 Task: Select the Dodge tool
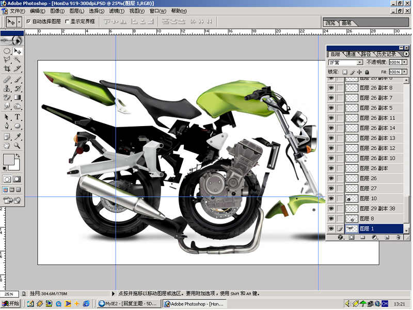pyautogui.click(x=18, y=106)
